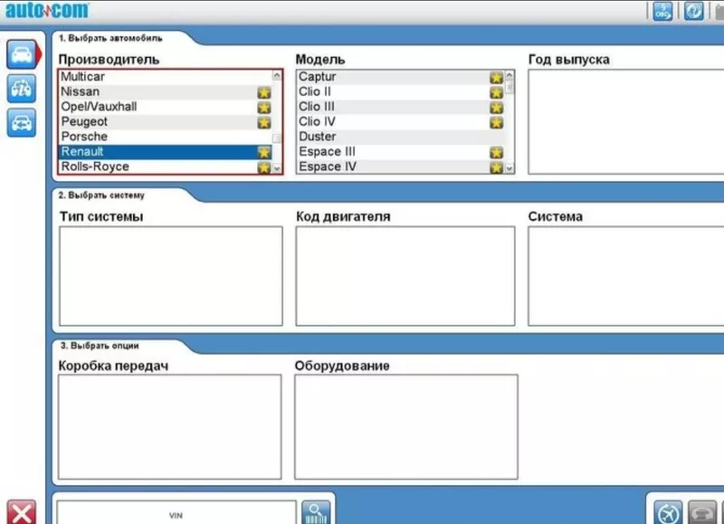Click the vehicle information sidebar icon

pyautogui.click(x=21, y=88)
